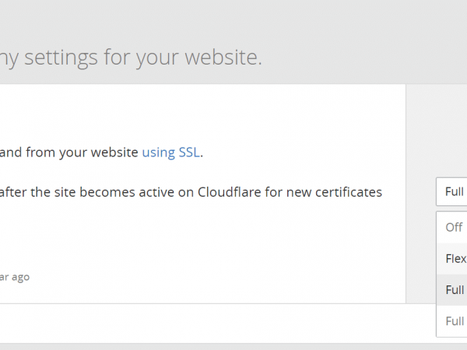Choose the Flexible SSL option

[x=455, y=258]
